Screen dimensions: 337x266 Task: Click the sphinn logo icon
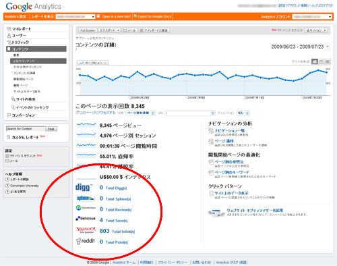[86, 198]
